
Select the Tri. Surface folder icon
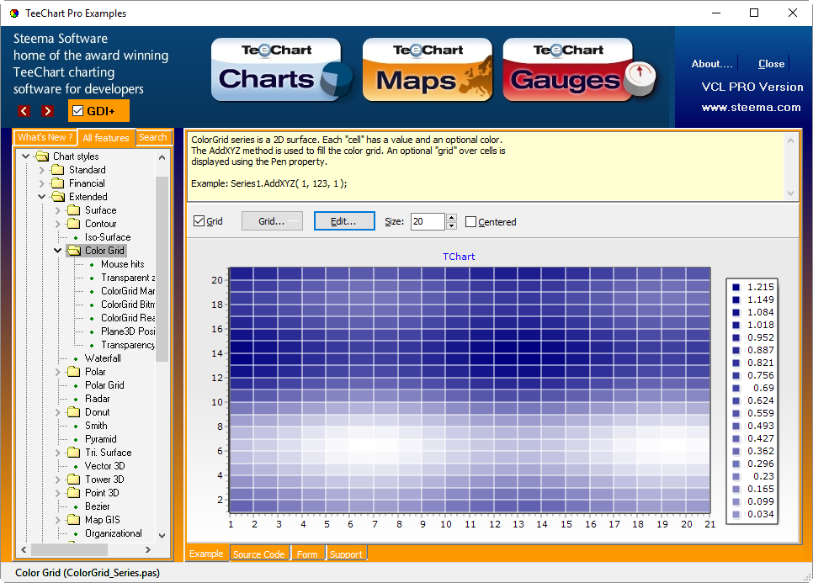pos(73,453)
